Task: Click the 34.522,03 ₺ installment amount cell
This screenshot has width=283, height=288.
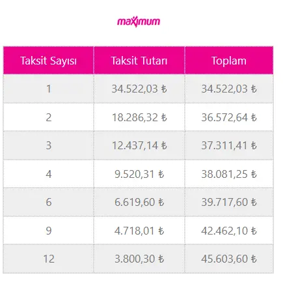Action: coord(139,89)
